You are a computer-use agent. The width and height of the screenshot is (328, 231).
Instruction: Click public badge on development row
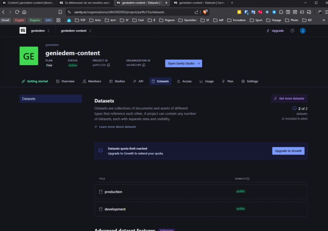coord(241,208)
